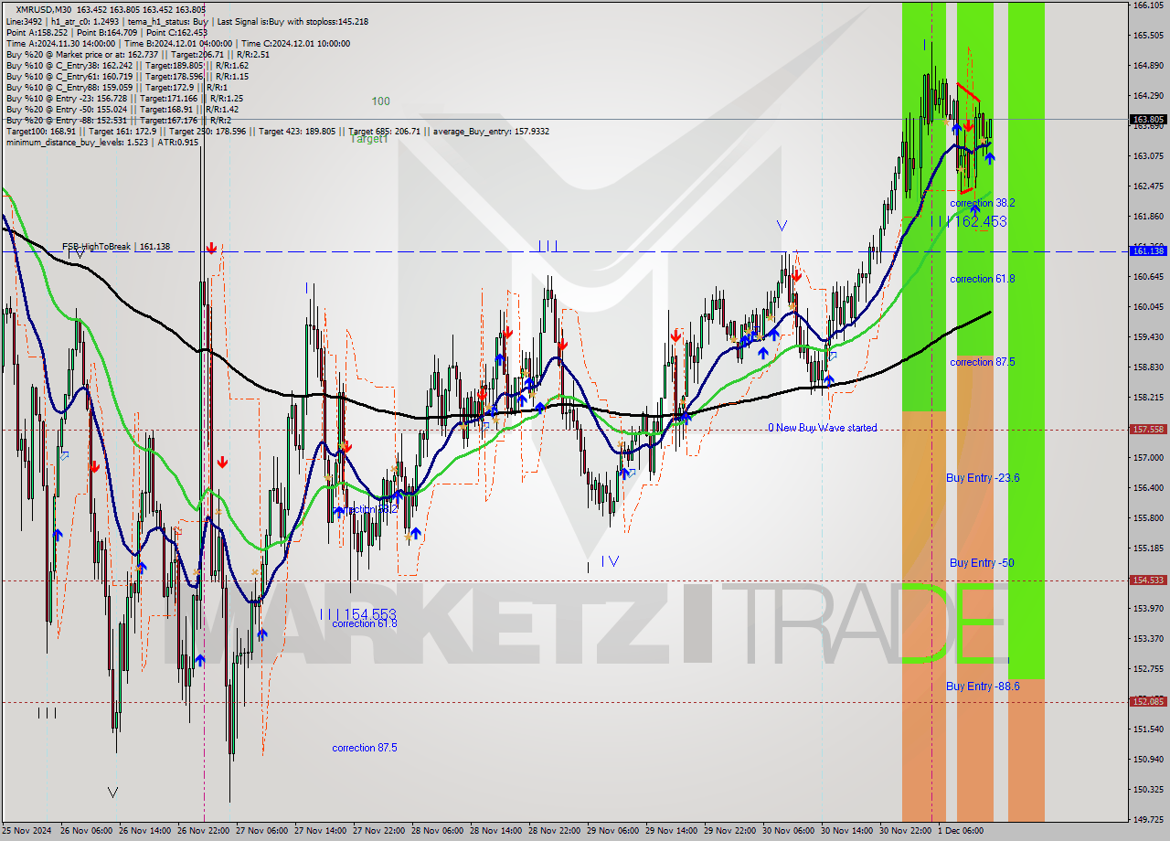Click the 'minimum_distance_buy_levels: 1.523' line
Viewport: 1170px width, 841px height.
102,142
